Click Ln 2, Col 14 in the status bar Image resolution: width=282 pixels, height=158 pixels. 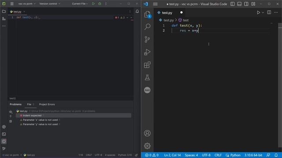172,155
